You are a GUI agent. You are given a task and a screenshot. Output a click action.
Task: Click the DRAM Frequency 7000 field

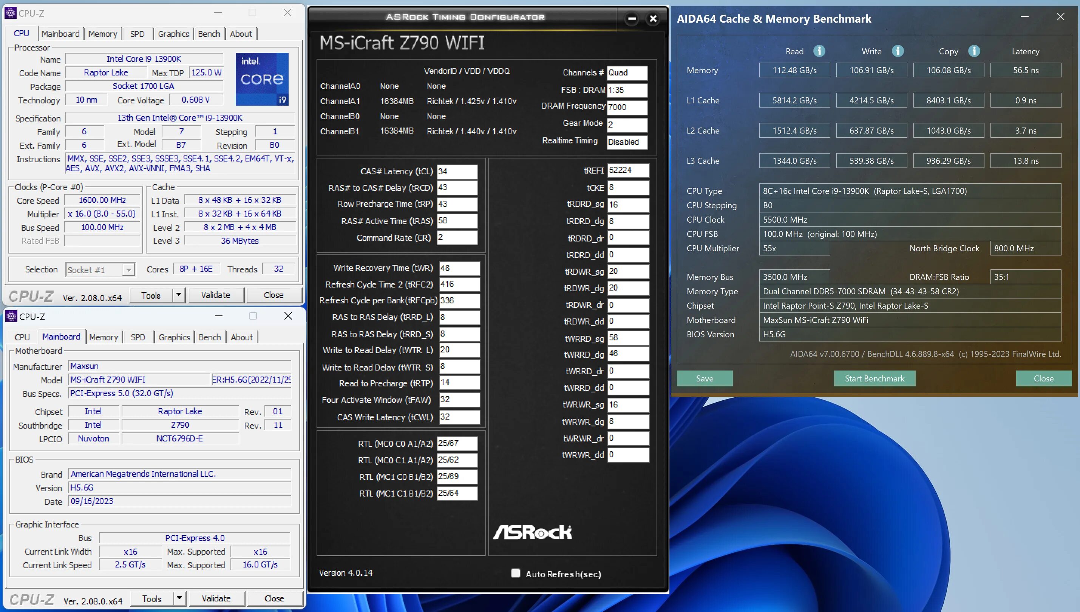[627, 107]
